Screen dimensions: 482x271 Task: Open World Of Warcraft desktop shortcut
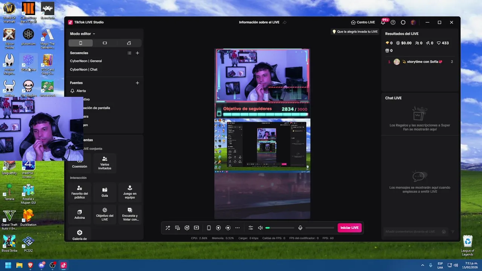(9, 12)
